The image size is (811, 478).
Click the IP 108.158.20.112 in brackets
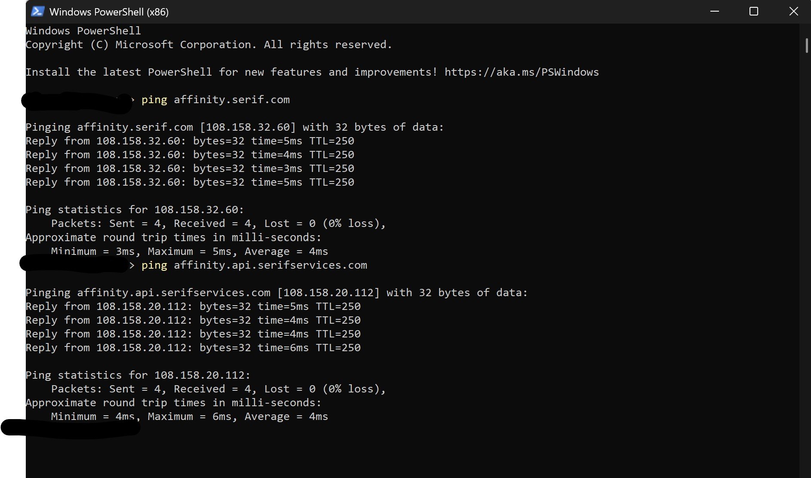(x=329, y=293)
